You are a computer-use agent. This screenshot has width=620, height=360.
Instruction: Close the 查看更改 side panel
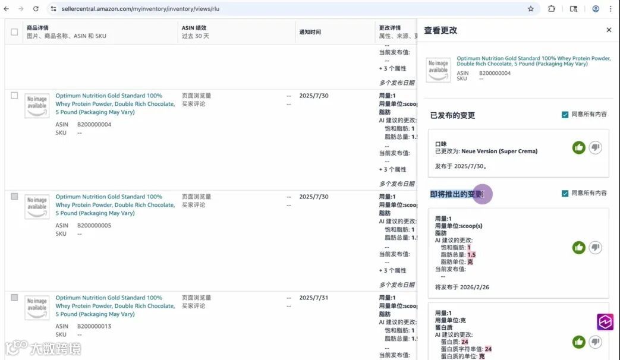click(x=609, y=30)
